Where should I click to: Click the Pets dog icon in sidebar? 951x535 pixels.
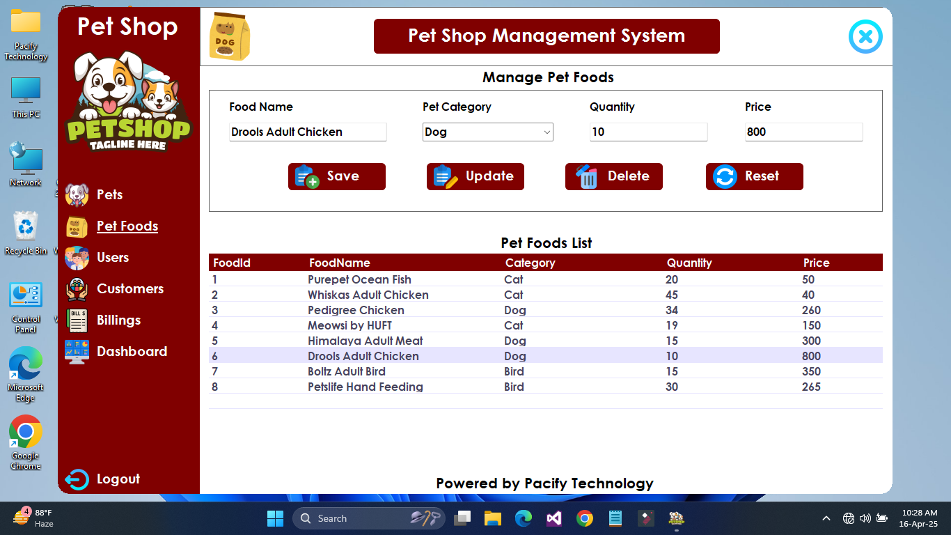click(77, 195)
